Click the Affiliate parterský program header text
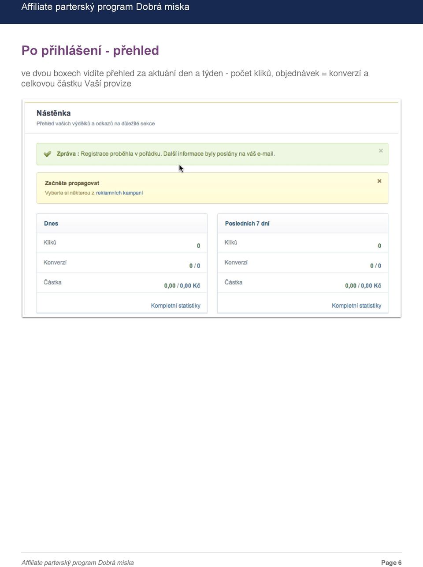Screen dimensions: 423x567 tap(105, 7)
